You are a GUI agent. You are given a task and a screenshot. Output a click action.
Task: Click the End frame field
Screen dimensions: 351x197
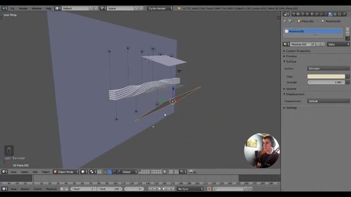[110, 189]
